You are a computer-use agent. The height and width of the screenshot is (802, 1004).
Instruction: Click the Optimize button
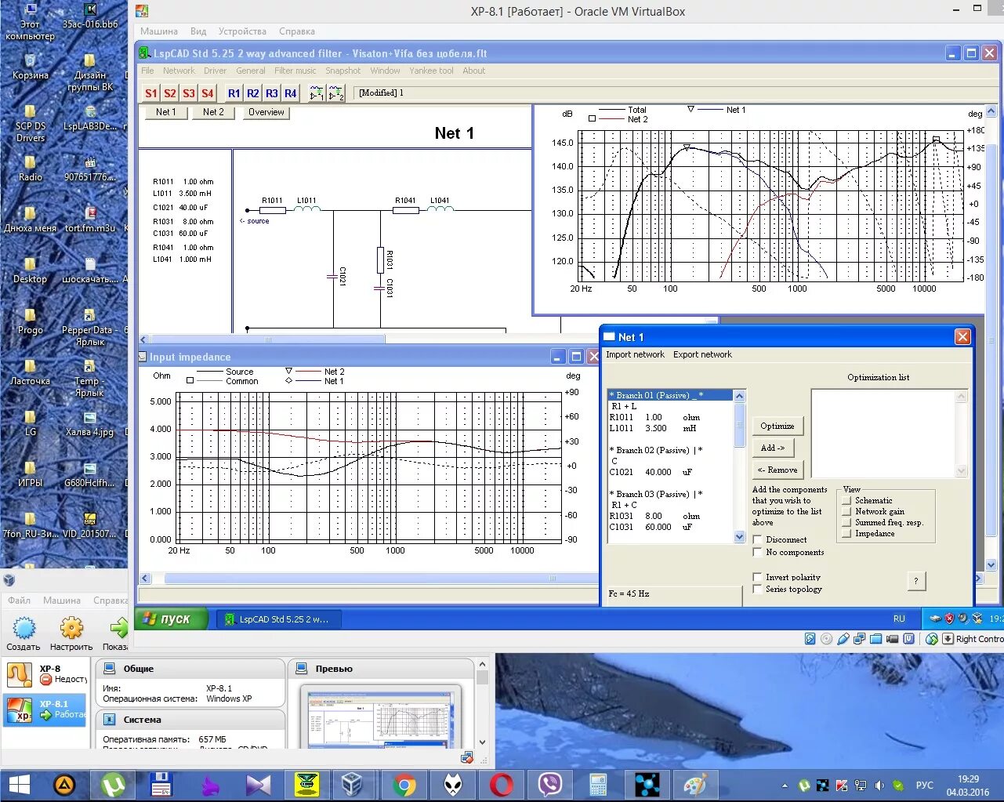point(777,426)
